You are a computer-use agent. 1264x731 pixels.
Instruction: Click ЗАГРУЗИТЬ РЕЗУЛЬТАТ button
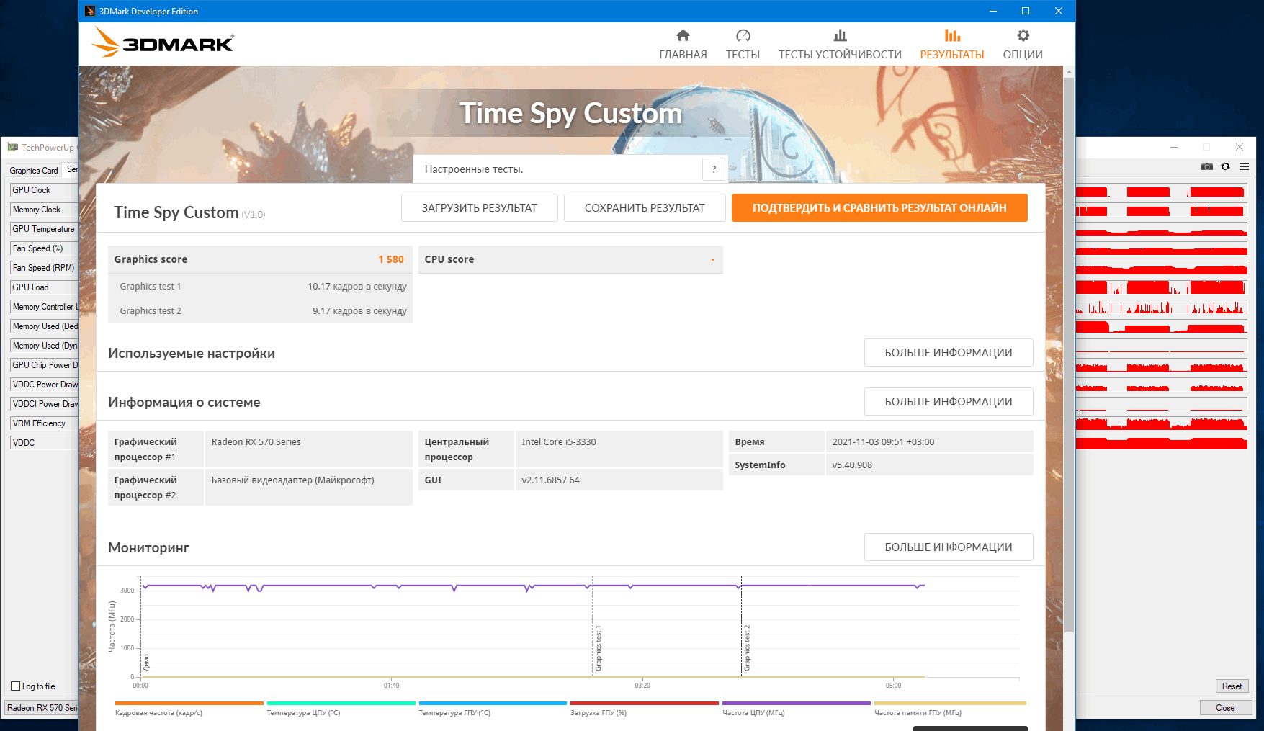[x=480, y=208]
